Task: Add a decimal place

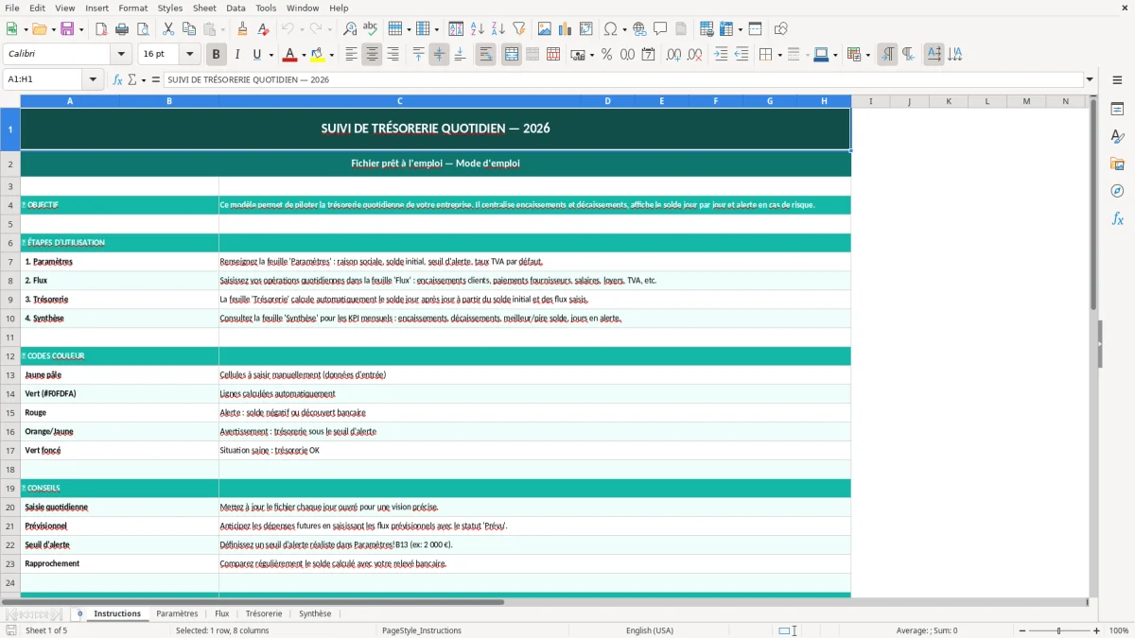Action: point(673,55)
